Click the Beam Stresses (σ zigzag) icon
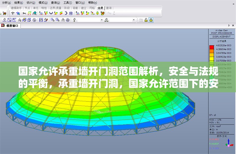Image resolution: width=236 pixels, height=154 pixels. click(83, 13)
